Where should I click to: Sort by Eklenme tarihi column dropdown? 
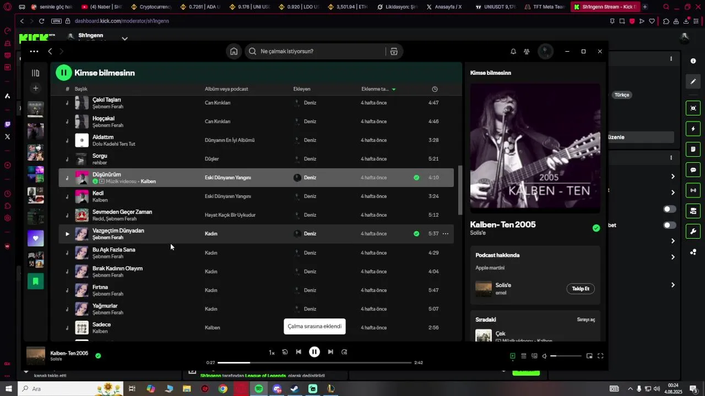pos(378,89)
